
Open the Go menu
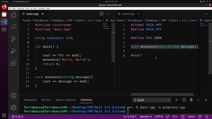point(31,8)
